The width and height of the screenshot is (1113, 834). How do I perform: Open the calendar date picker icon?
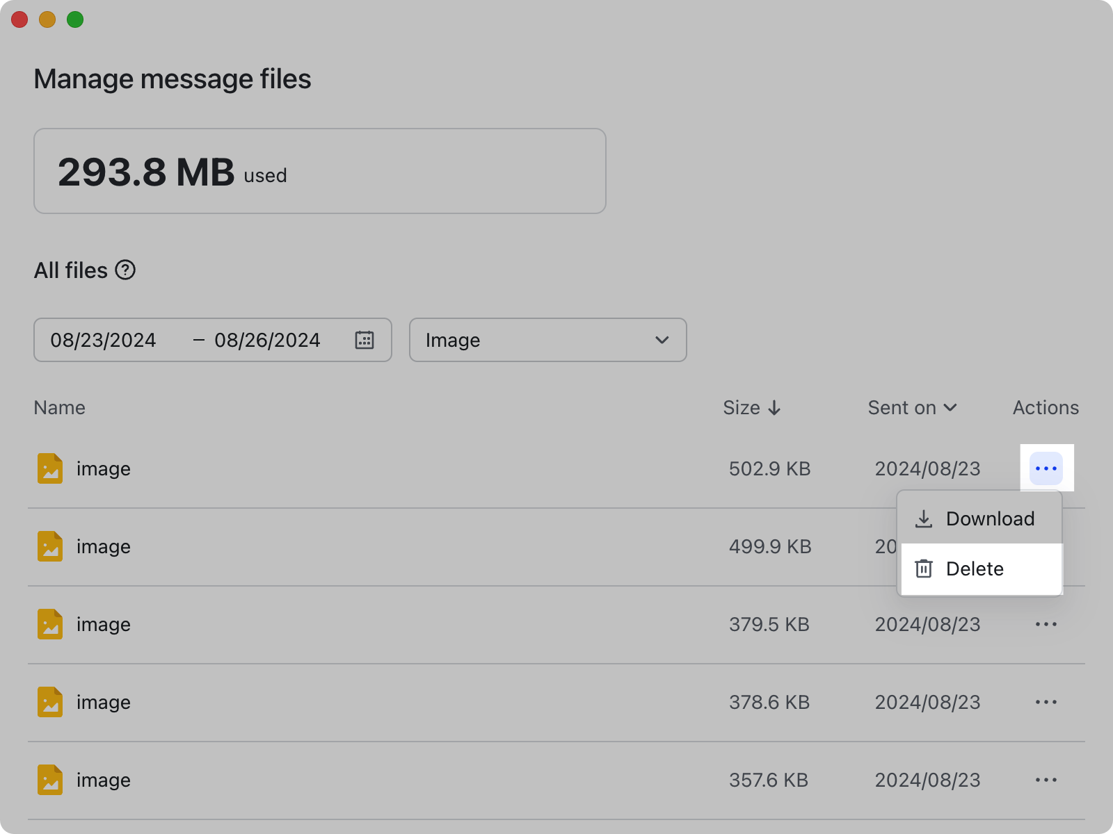365,340
